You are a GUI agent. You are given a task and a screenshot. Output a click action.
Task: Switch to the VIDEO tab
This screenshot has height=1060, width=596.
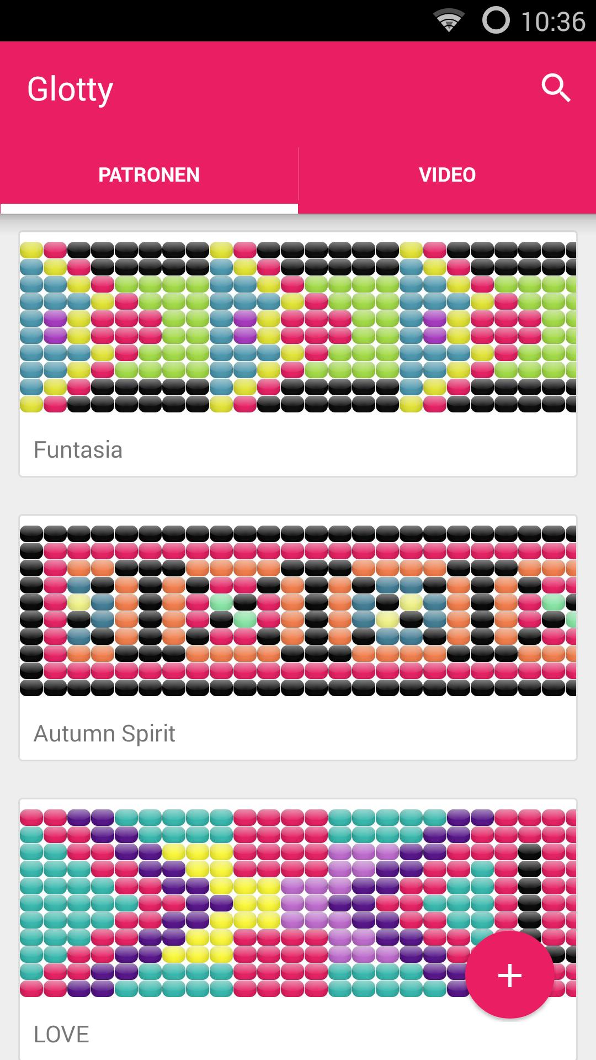[x=448, y=175]
